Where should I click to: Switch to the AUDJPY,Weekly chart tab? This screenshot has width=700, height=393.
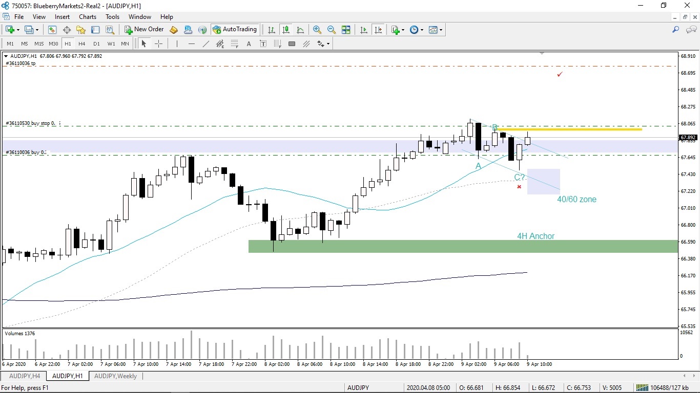(115, 376)
